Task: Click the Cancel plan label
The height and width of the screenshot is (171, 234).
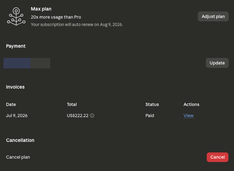Action: click(x=18, y=157)
